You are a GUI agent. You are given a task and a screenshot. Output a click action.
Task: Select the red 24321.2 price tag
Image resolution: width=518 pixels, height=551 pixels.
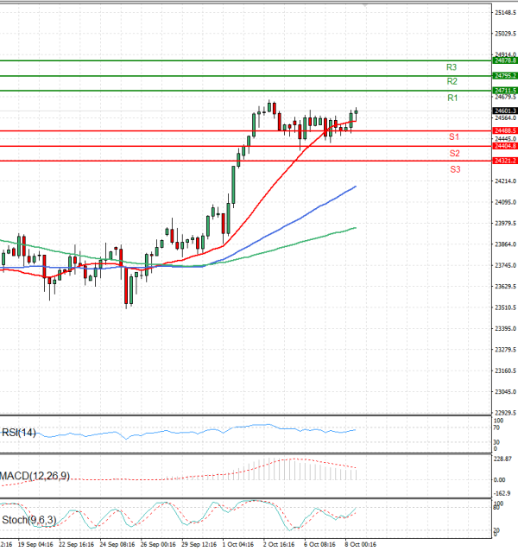click(505, 161)
